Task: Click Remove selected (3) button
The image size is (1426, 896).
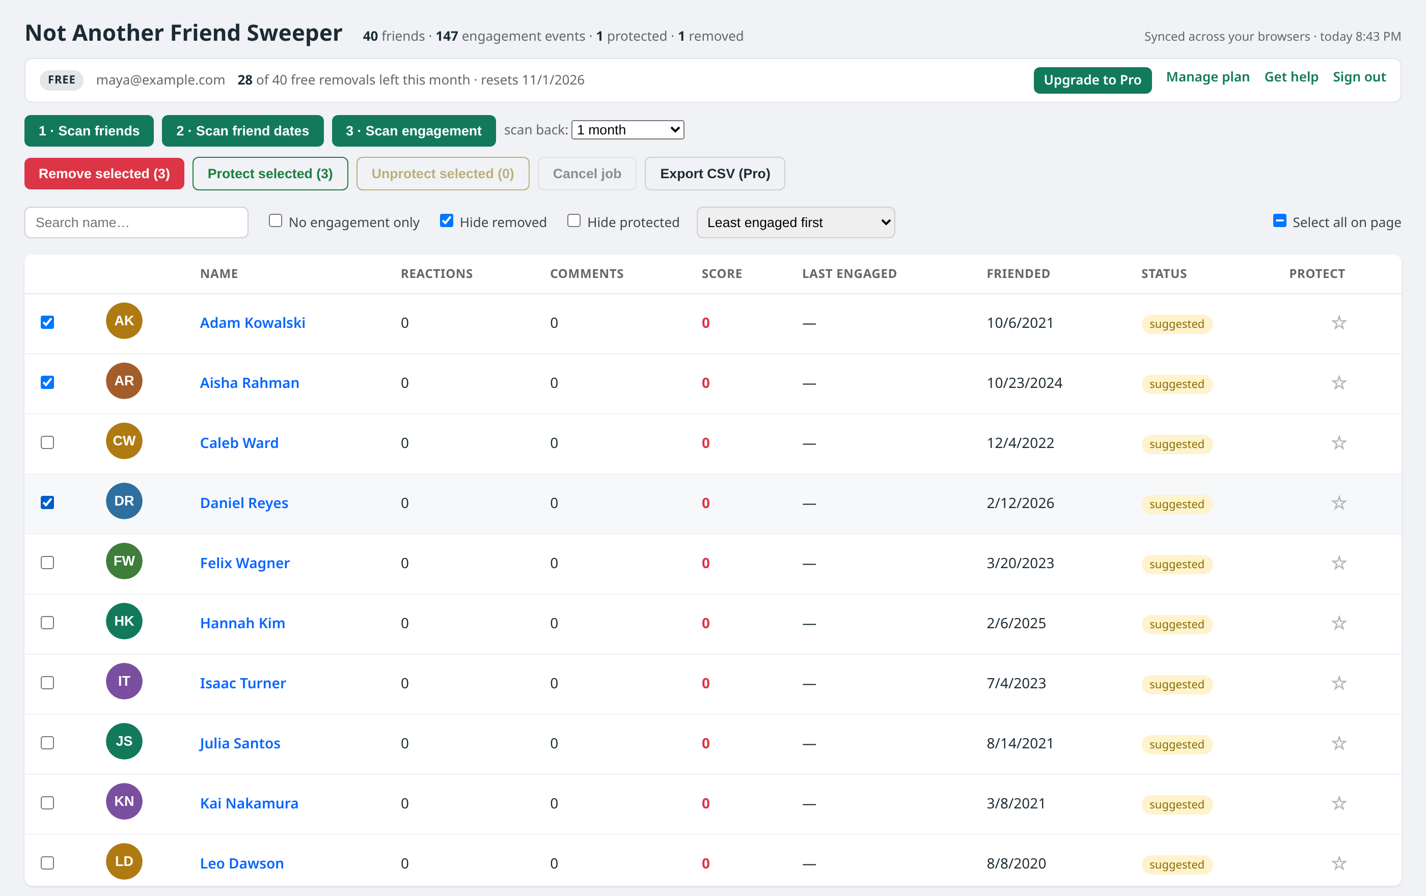Action: [104, 174]
